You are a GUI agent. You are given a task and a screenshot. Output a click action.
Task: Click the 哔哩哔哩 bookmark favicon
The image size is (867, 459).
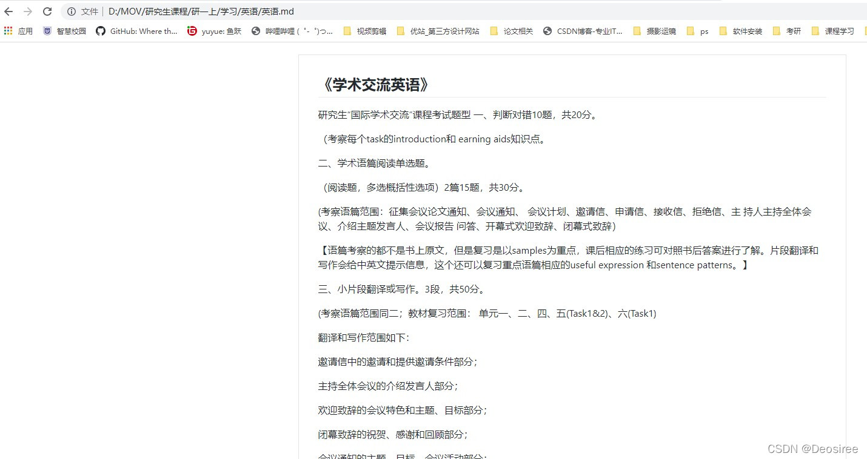pyautogui.click(x=255, y=31)
